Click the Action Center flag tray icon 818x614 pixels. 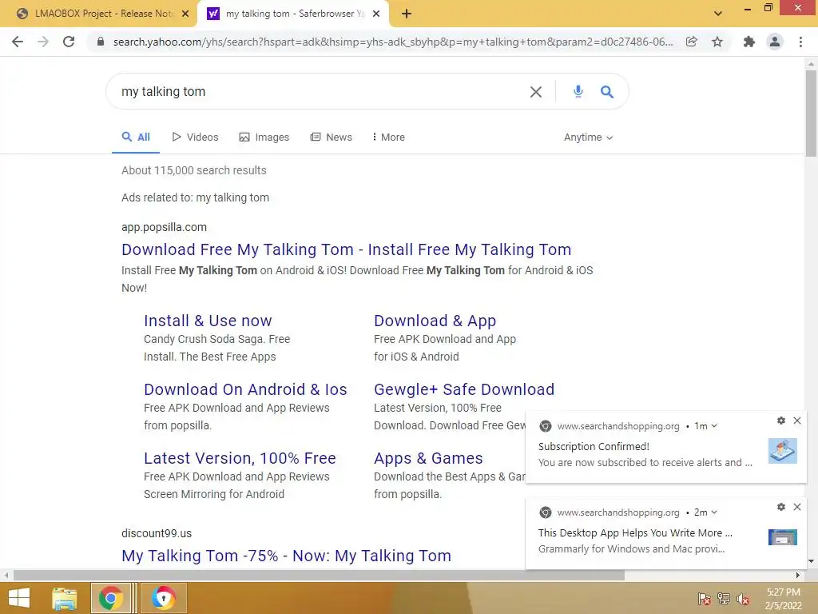click(x=705, y=599)
